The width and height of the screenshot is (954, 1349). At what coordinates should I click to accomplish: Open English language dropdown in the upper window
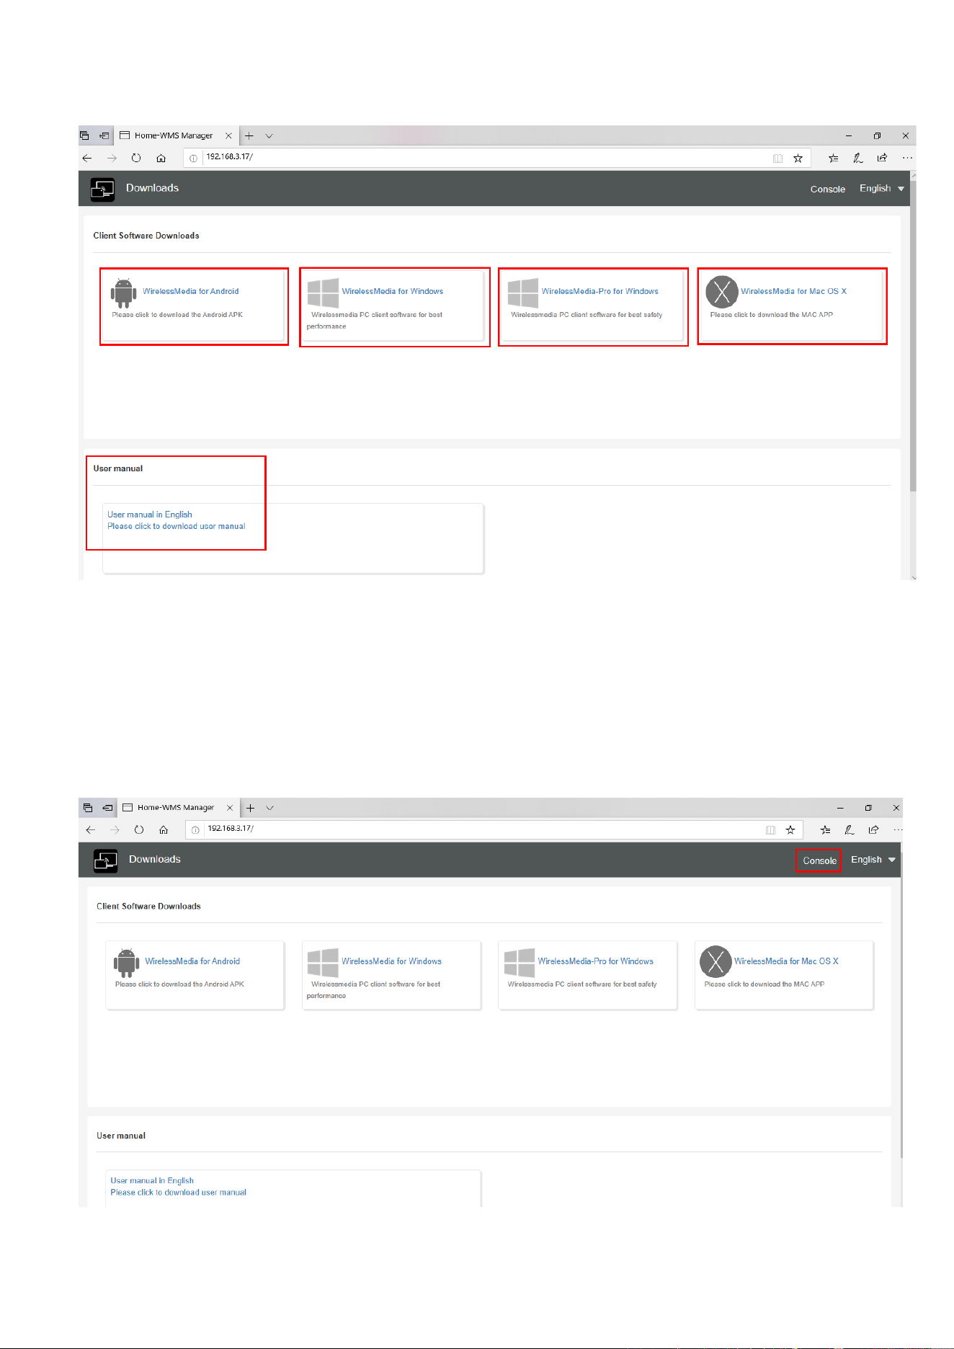[881, 188]
